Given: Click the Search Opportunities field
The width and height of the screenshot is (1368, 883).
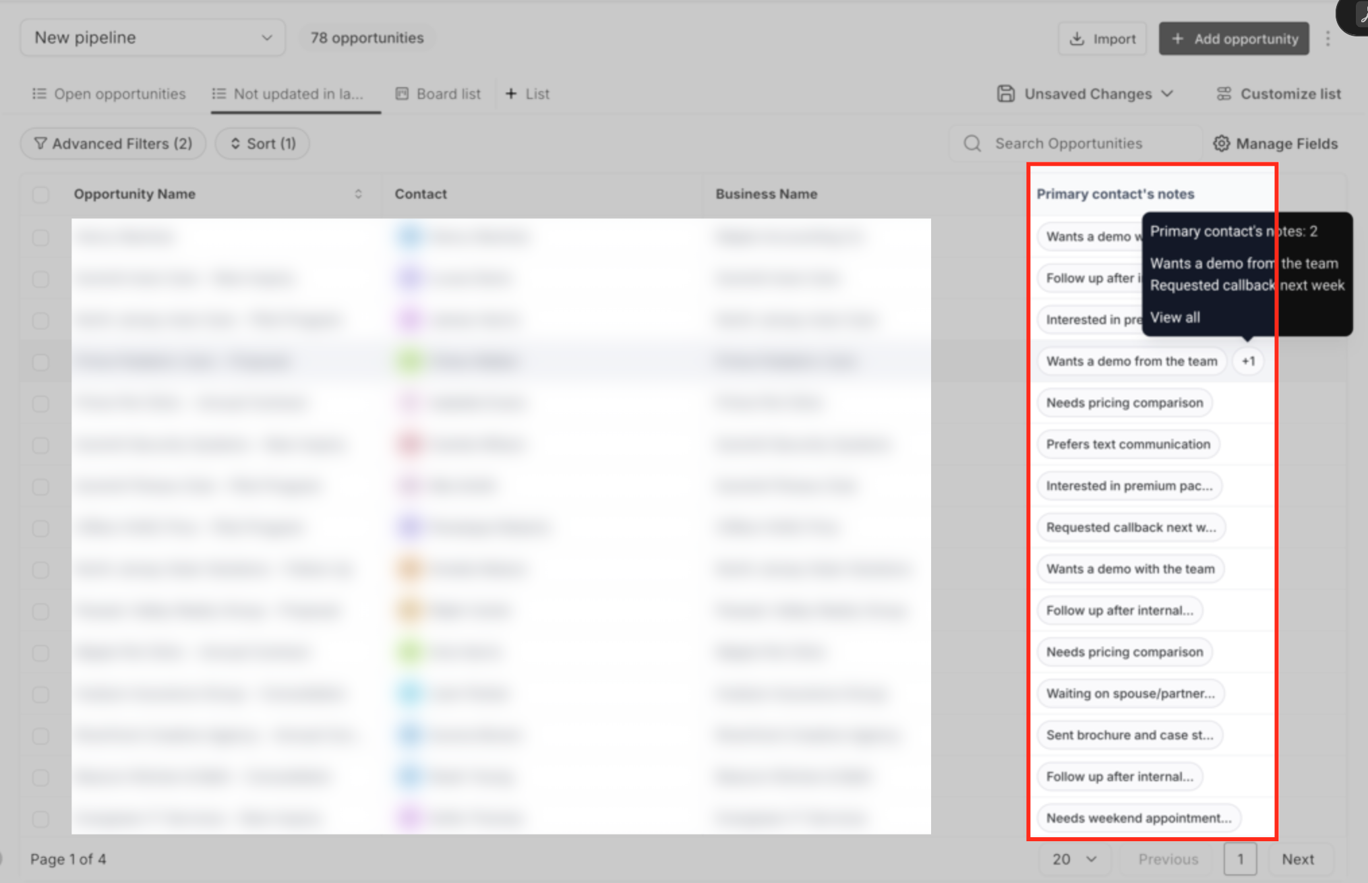Looking at the screenshot, I should click(1075, 144).
